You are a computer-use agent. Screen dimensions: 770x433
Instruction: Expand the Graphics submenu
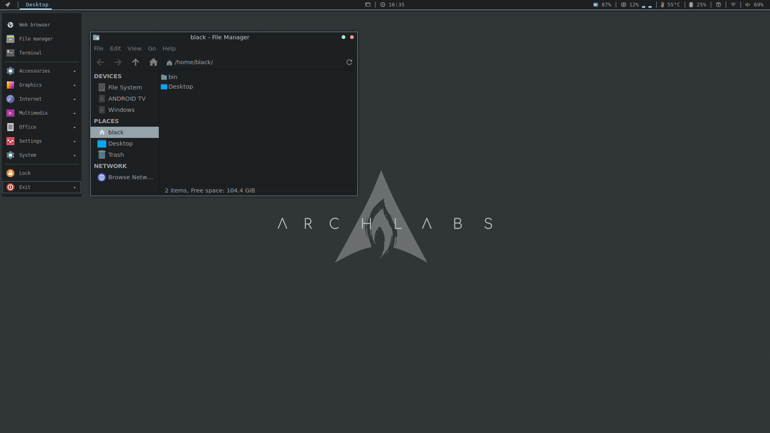tap(42, 85)
